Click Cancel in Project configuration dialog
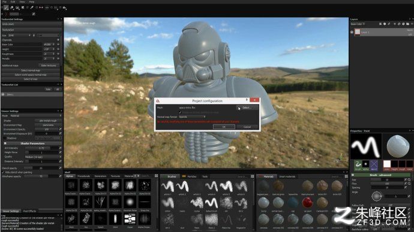414x232 pixels. click(x=247, y=127)
